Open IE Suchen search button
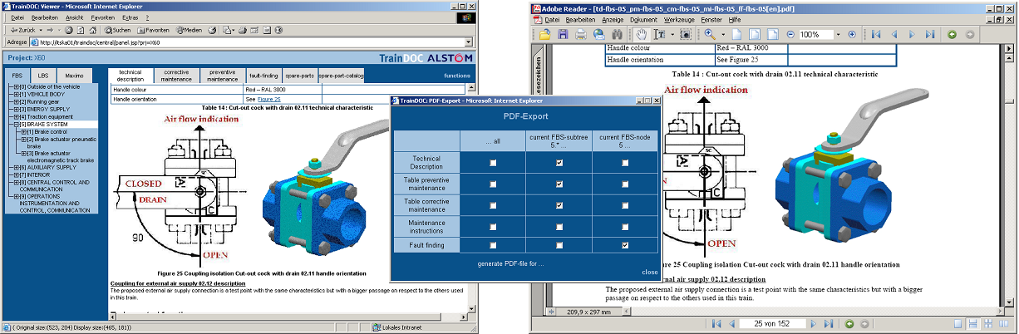Viewport: 1019px width, 334px height. (117, 30)
